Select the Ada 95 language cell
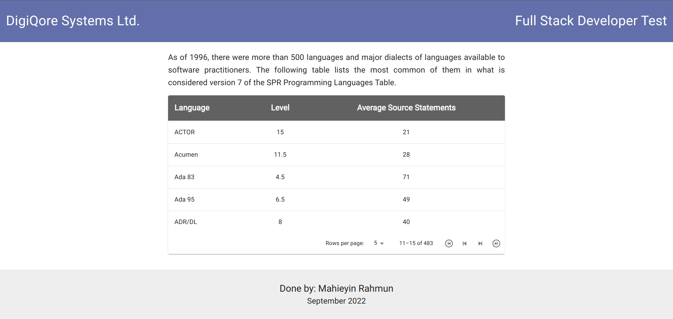Viewport: 673px width, 319px height. coord(184,199)
